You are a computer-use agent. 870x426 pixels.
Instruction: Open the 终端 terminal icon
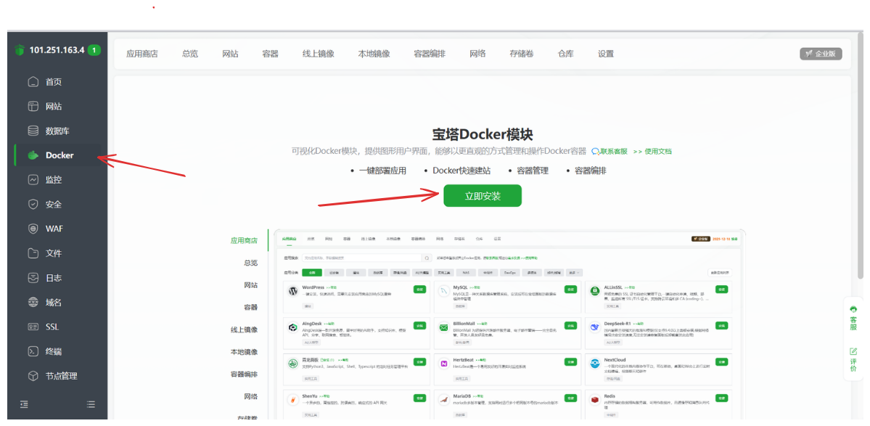(33, 351)
